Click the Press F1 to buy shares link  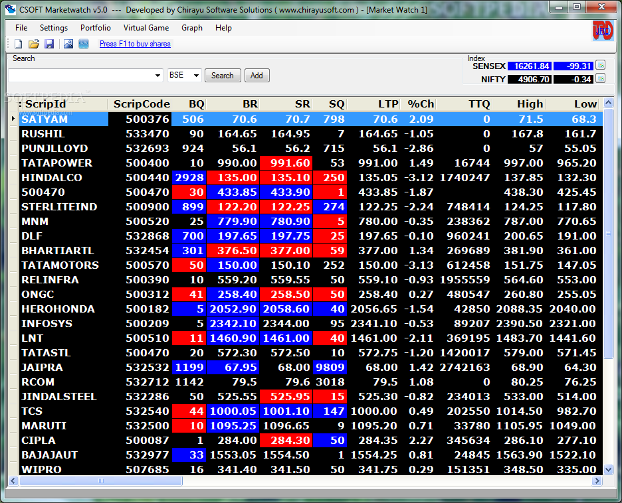coord(135,44)
